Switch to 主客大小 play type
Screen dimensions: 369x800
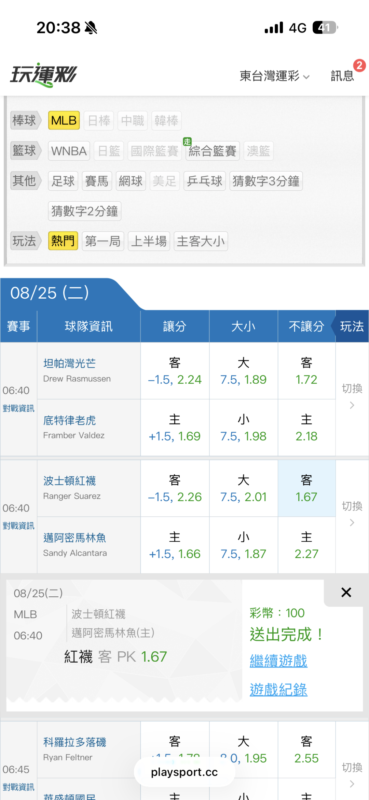coord(201,241)
